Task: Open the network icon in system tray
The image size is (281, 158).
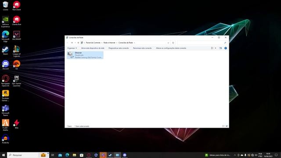Action: pyautogui.click(x=252, y=155)
